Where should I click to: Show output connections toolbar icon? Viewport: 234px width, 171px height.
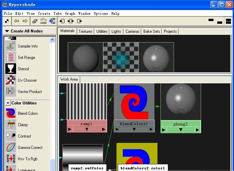click(x=79, y=21)
